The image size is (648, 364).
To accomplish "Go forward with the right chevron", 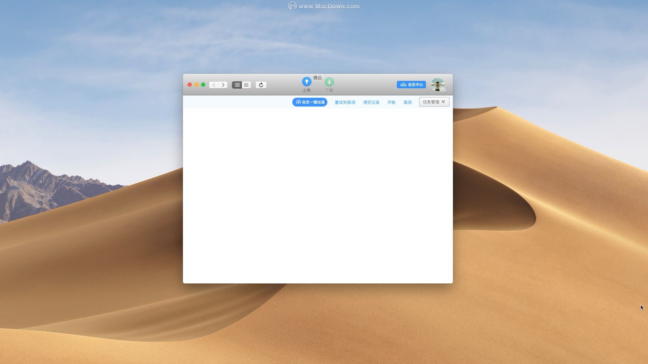I will pyautogui.click(x=223, y=85).
